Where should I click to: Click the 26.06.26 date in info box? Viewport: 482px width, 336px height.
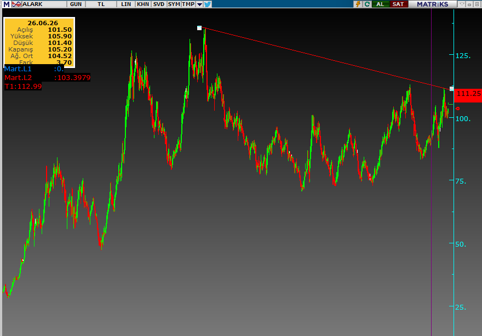point(43,23)
